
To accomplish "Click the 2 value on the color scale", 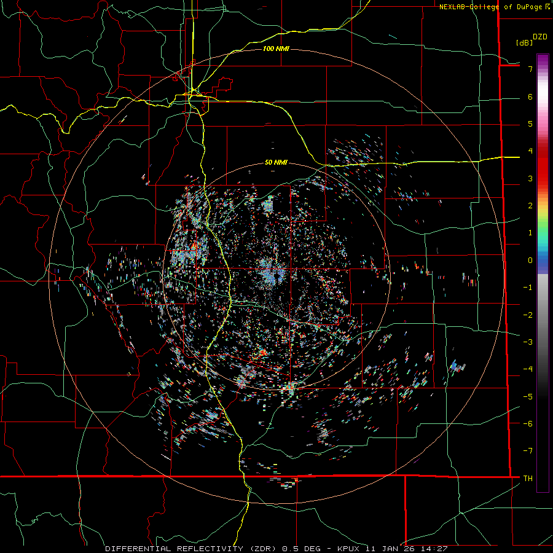I will pyautogui.click(x=530, y=206).
